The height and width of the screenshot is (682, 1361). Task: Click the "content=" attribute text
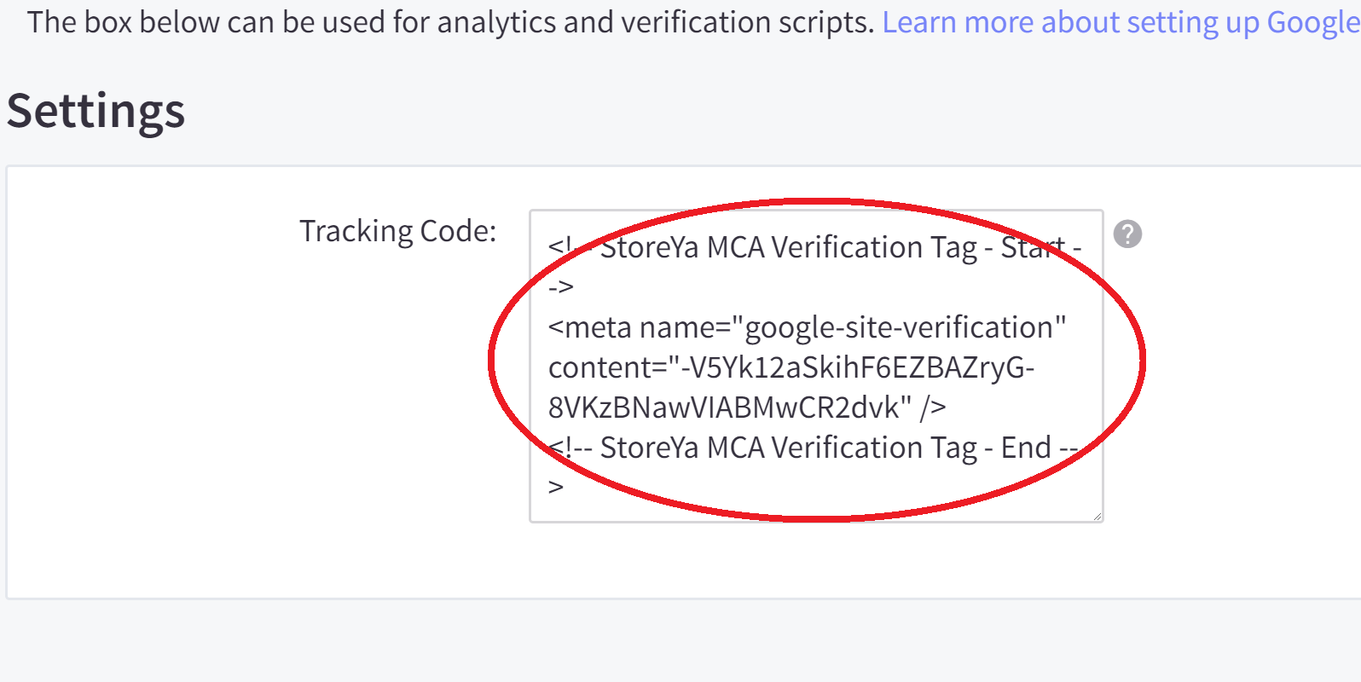point(609,367)
